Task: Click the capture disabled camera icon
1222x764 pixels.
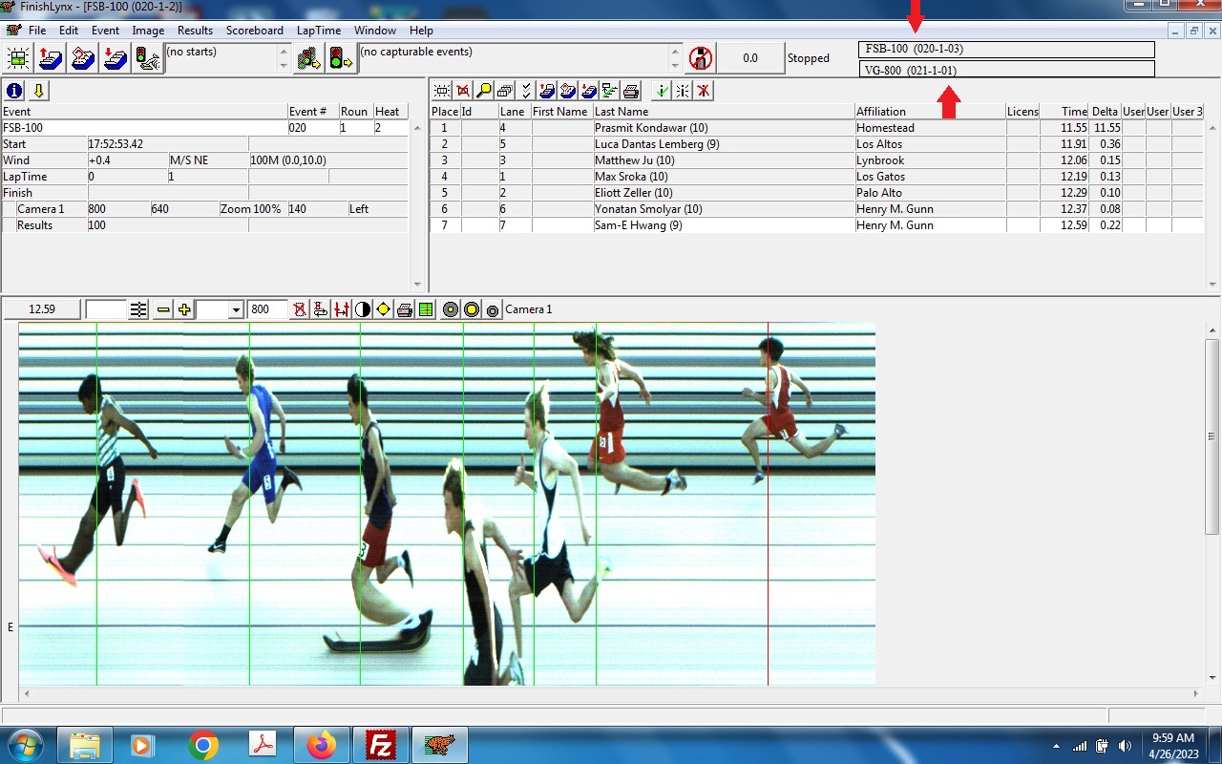Action: [x=701, y=58]
